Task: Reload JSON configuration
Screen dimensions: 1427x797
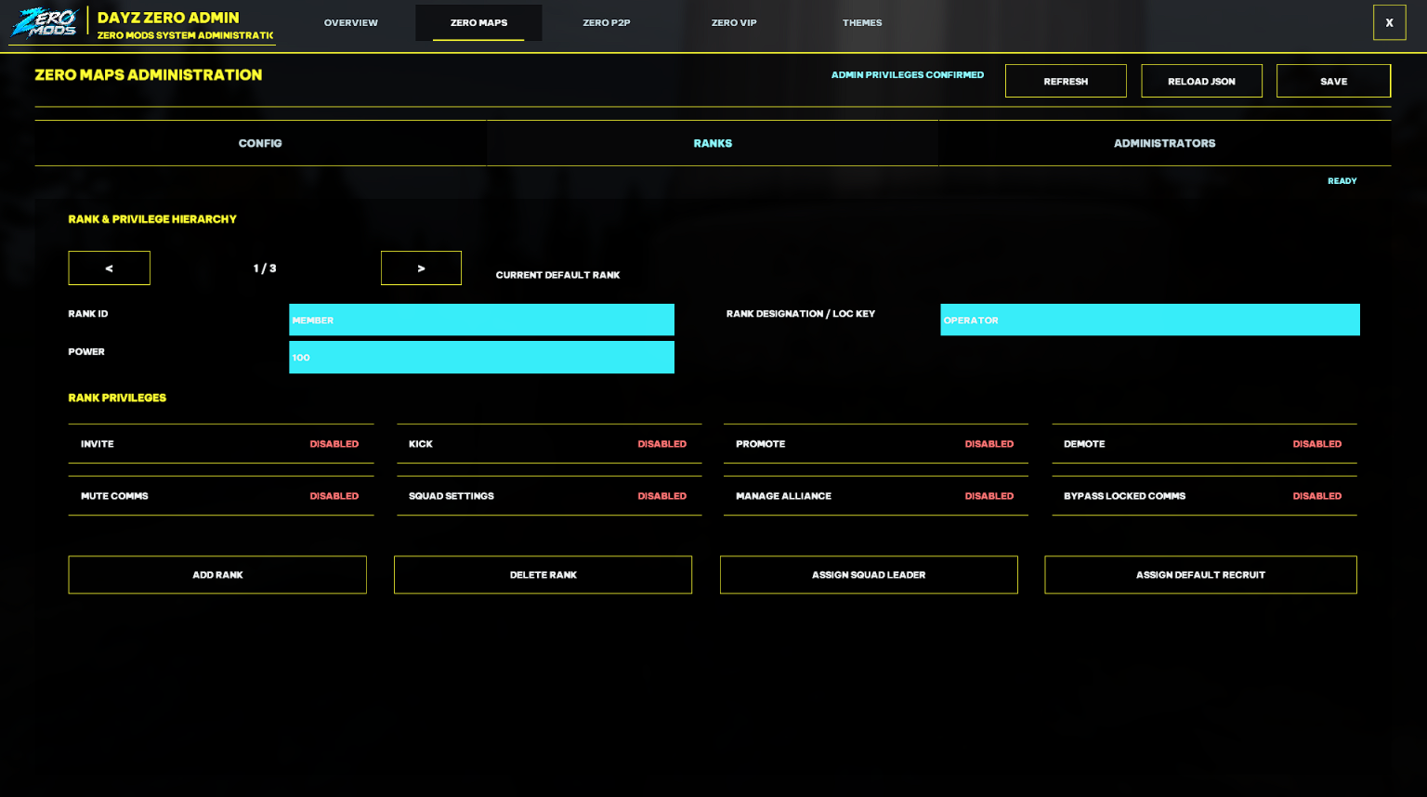Action: tap(1201, 82)
